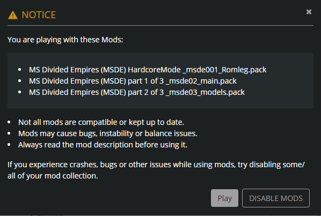321x216 pixels.
Task: Click the bullet before 'Mods may cause bugs'
Action: (x=9, y=133)
